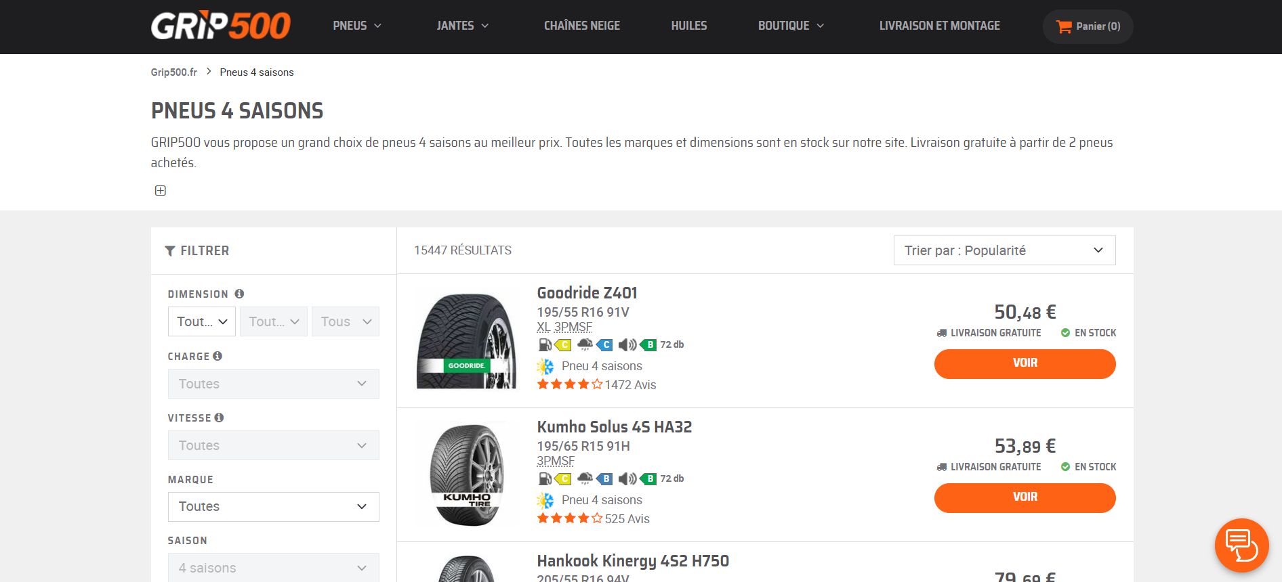Open Kumho Solus 4S HA32 title
Viewport: 1282px width, 582px height.
coord(615,427)
